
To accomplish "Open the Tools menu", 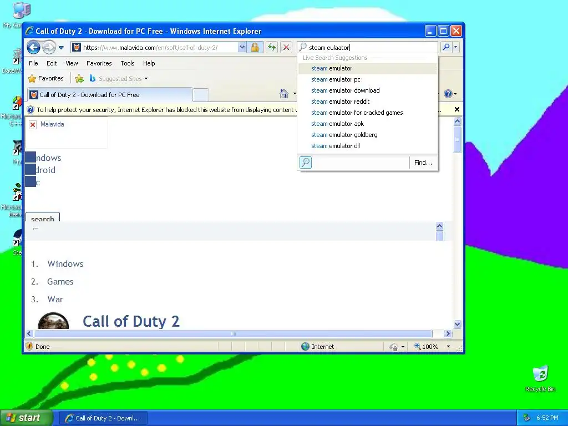I will [128, 63].
